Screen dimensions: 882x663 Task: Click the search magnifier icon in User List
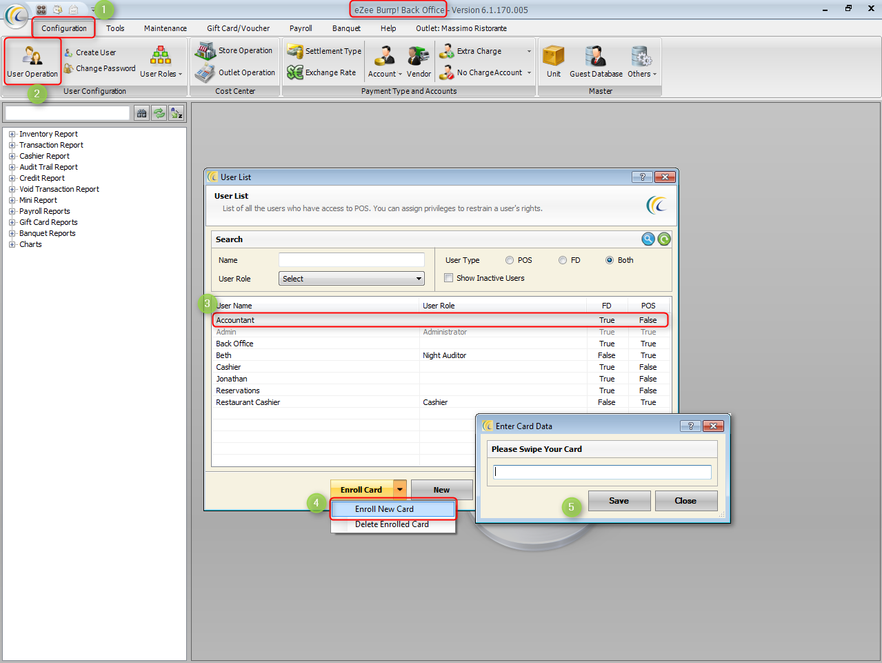pos(648,239)
